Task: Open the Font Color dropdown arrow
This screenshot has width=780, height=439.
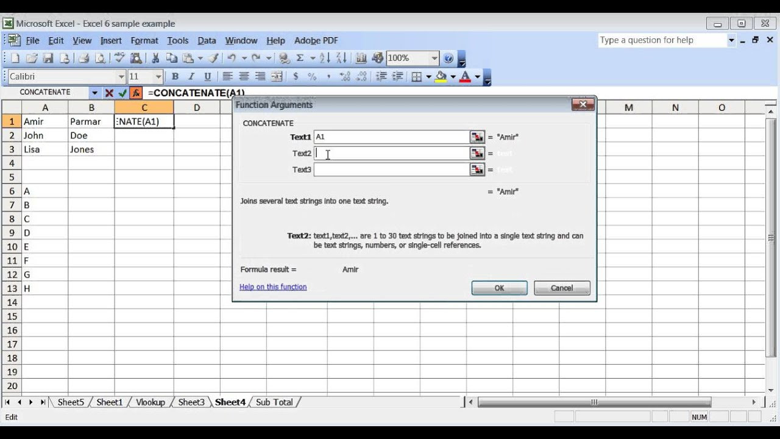Action: [477, 77]
